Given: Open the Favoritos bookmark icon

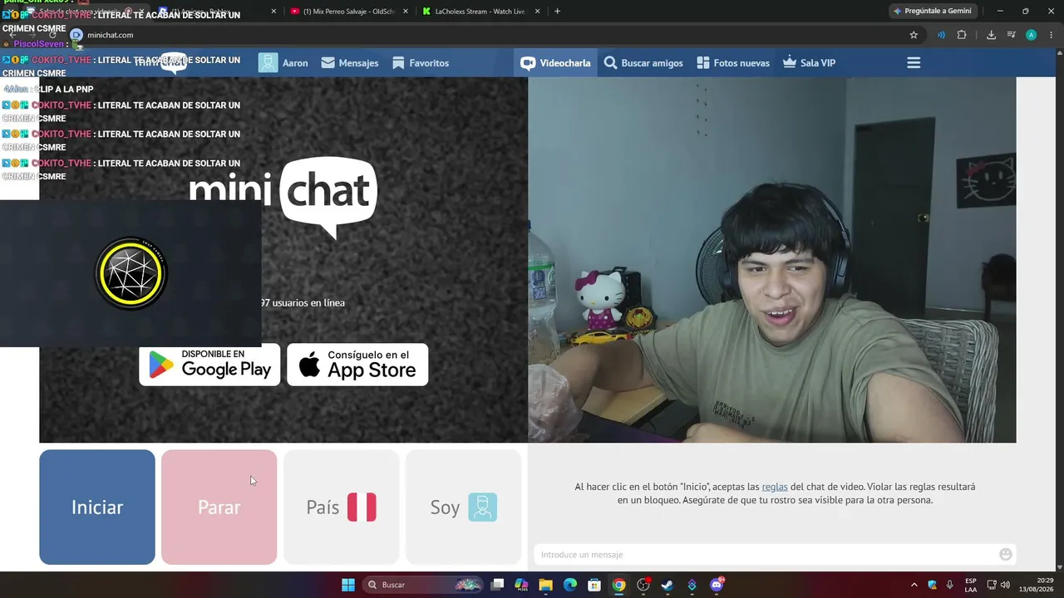Looking at the screenshot, I should click(398, 63).
